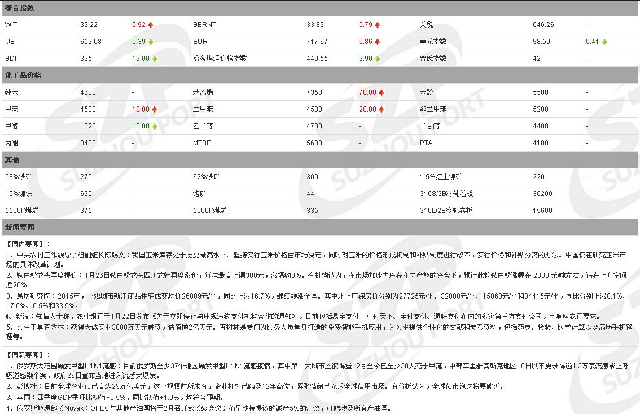Click the 丙酮 label
The image size is (640, 414).
(x=11, y=143)
